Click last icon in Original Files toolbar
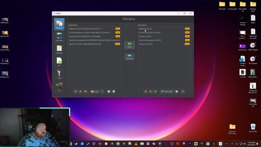Image resolution: width=261 pixels, height=147 pixels. pyautogui.click(x=114, y=91)
